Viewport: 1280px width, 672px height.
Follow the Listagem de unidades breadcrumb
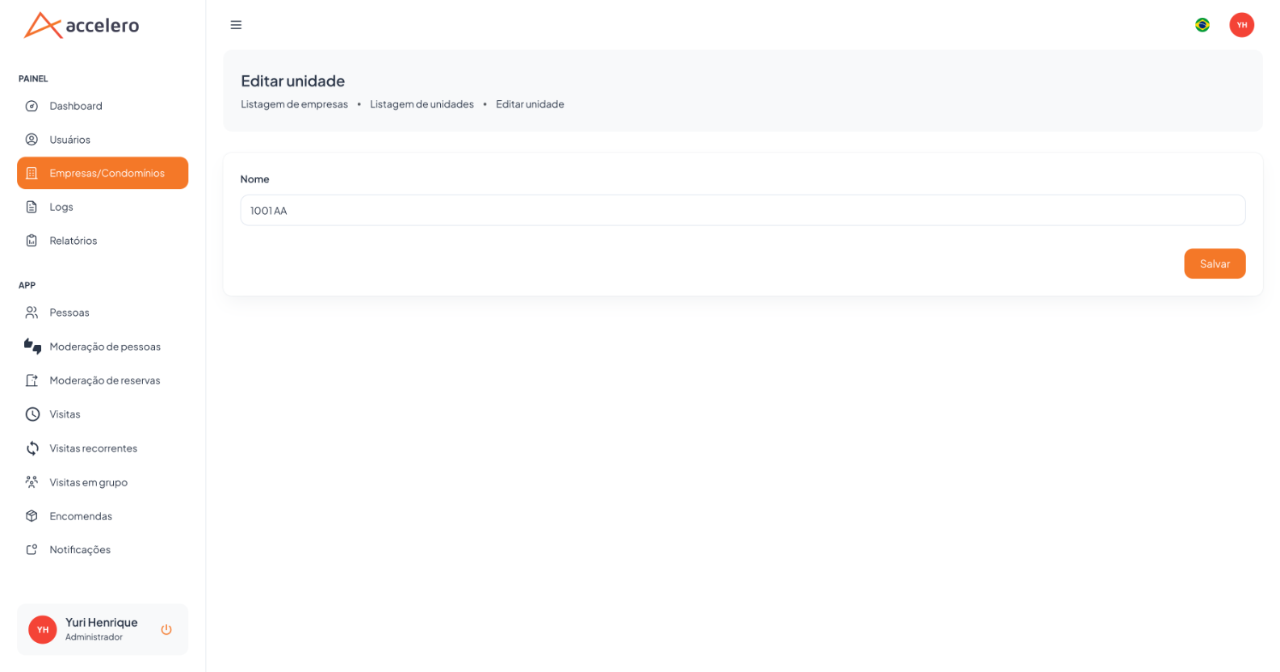[x=422, y=104]
